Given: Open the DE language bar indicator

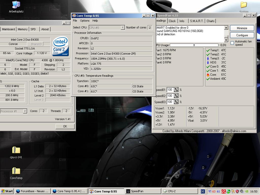Looking at the screenshot, I should click(x=203, y=191).
